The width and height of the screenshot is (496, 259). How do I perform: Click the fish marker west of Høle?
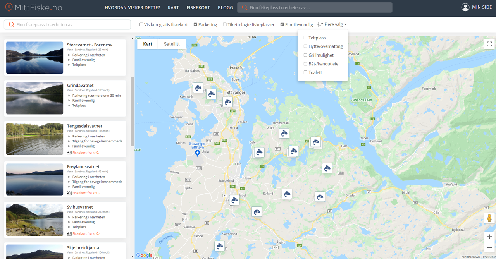tap(316, 142)
